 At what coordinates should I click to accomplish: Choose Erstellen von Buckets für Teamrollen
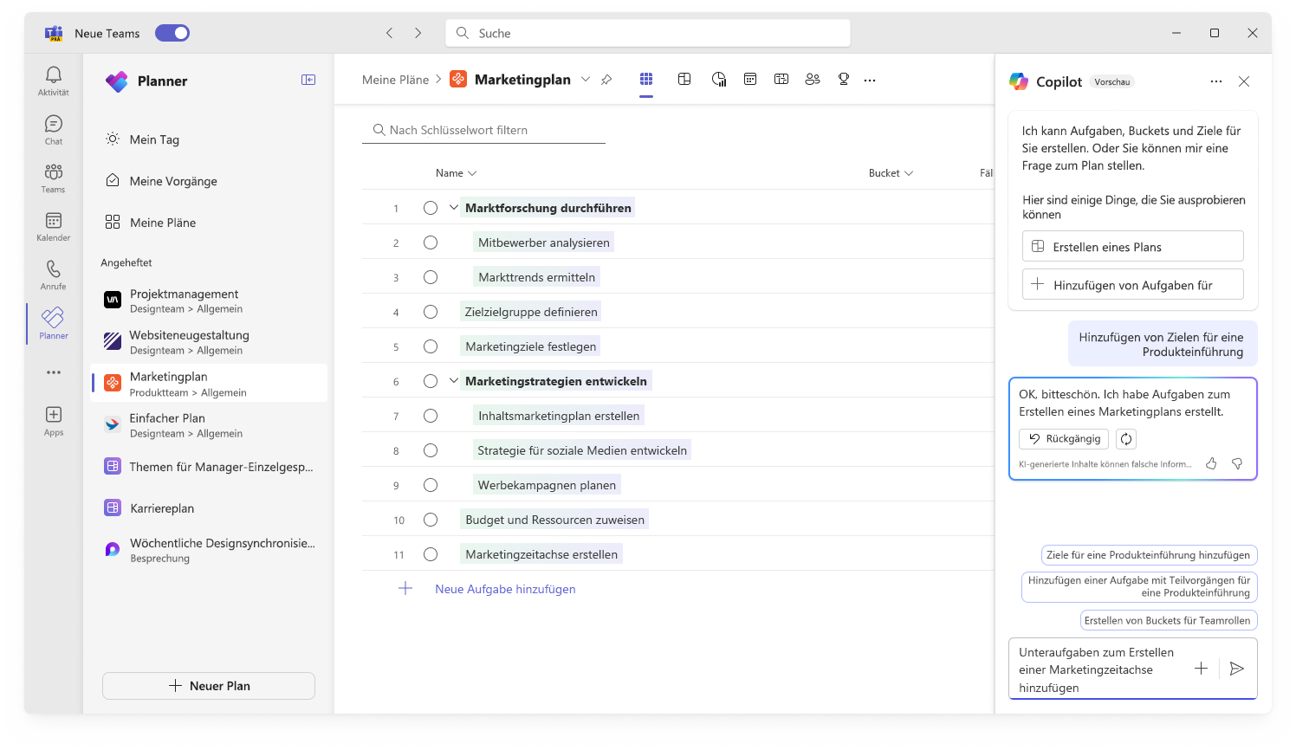[x=1168, y=620]
